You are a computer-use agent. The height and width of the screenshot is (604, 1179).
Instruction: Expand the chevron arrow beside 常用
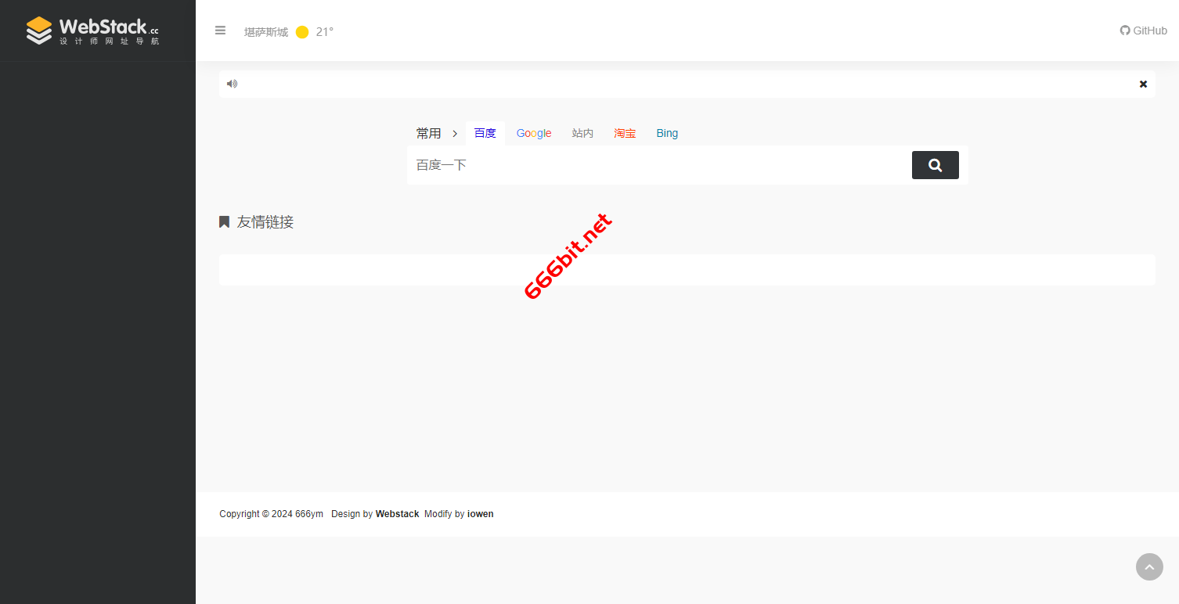point(455,134)
